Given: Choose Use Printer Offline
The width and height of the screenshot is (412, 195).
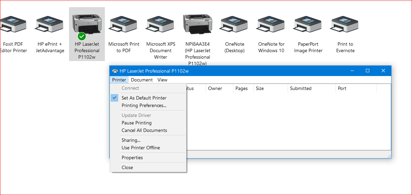Looking at the screenshot, I should coord(148,148).
